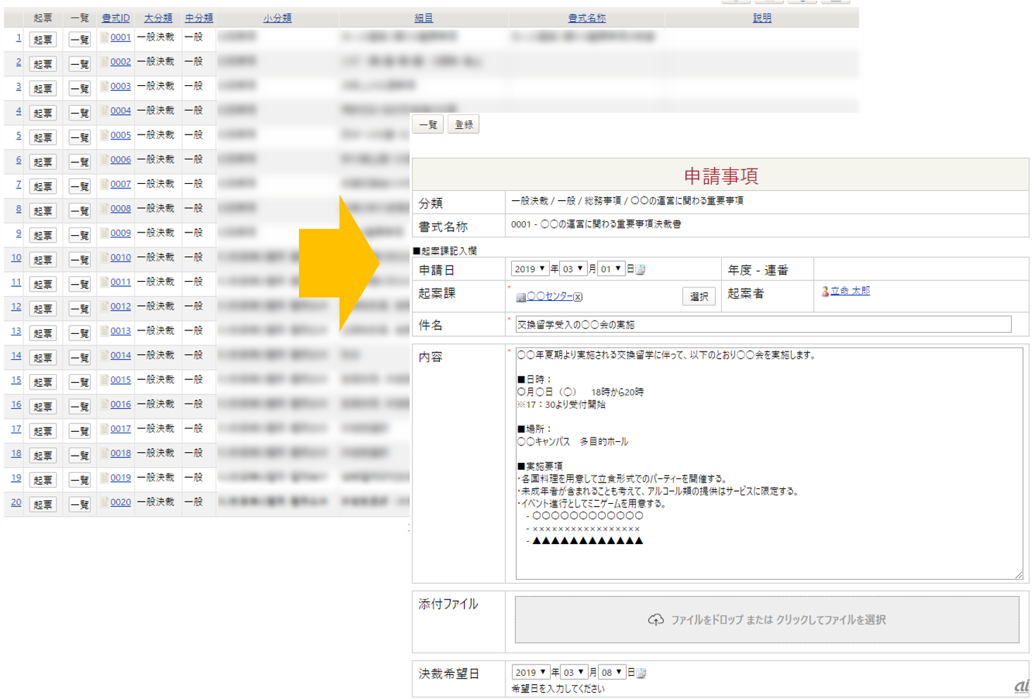Open form ID link 0004
Image resolution: width=1035 pixels, height=699 pixels.
tap(121, 111)
